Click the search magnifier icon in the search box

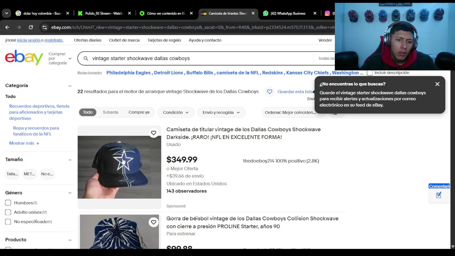pyautogui.click(x=86, y=58)
